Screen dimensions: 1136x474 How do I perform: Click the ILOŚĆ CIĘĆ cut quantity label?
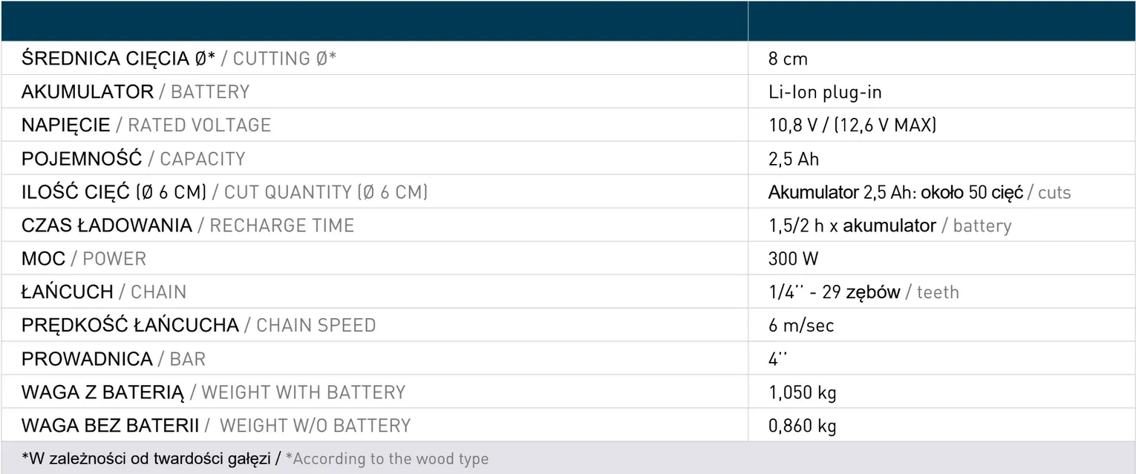coord(224,192)
